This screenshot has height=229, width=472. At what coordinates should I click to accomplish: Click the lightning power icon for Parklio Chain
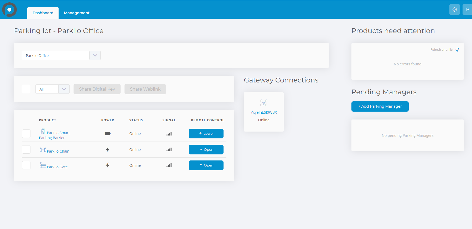pyautogui.click(x=108, y=149)
